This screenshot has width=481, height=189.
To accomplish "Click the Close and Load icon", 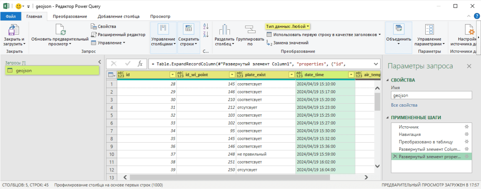I will tap(14, 30).
